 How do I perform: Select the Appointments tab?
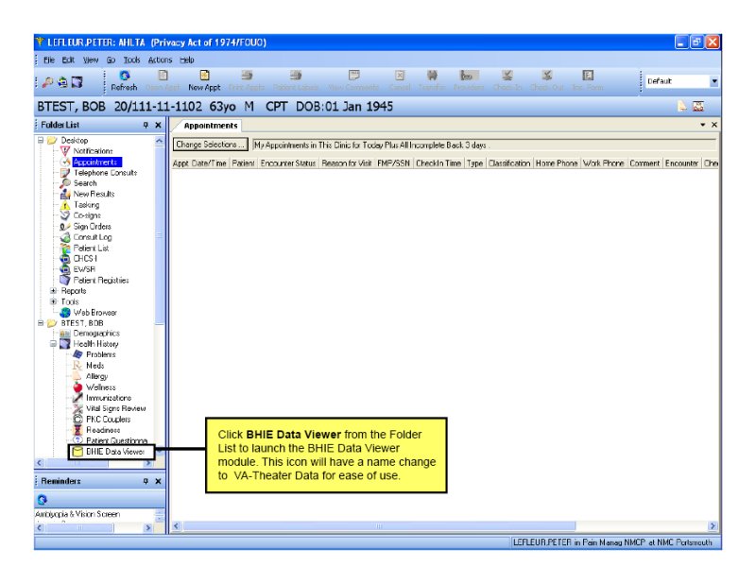tap(210, 126)
